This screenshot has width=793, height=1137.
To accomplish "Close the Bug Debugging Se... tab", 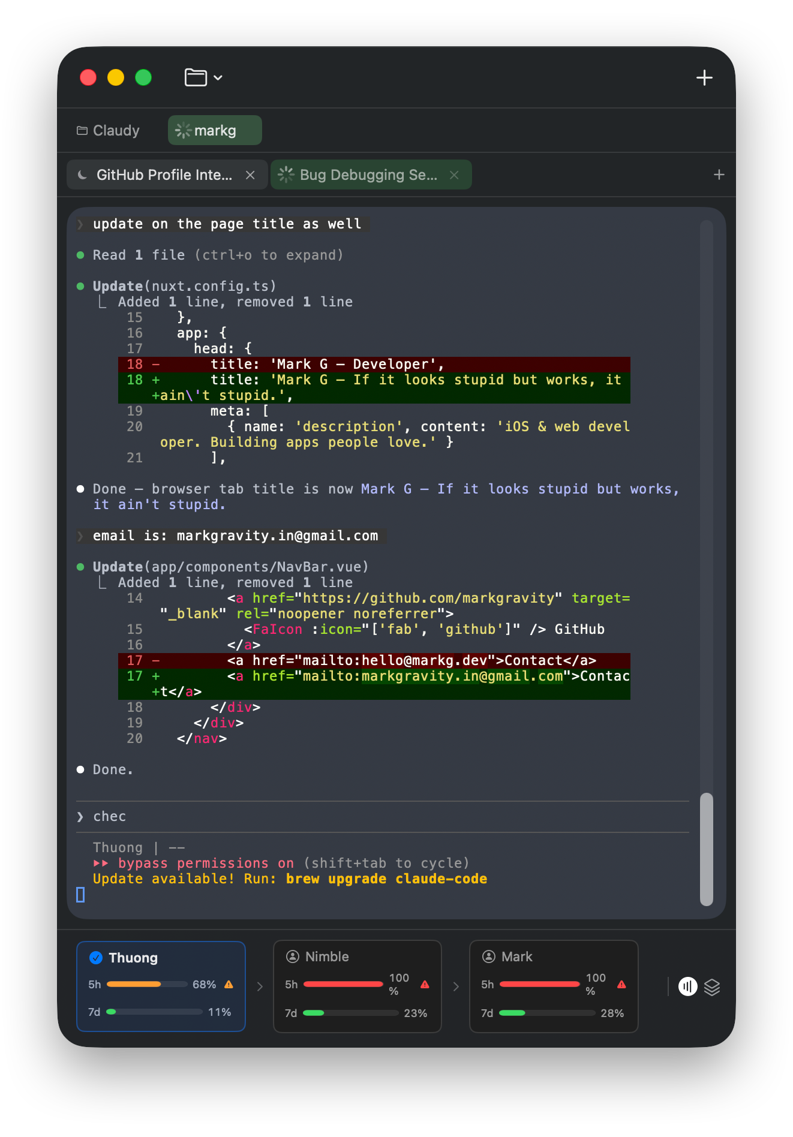I will coord(454,175).
